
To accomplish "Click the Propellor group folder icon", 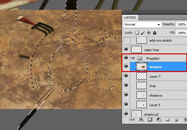I will [x=140, y=58].
